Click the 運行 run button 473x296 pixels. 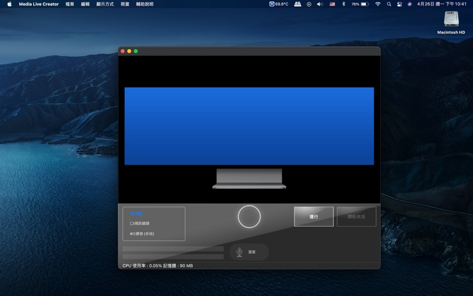pyautogui.click(x=314, y=217)
